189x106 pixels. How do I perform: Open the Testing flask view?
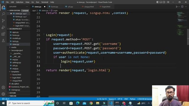pos(3,41)
